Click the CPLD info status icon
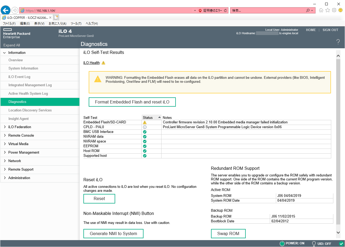This screenshot has width=345, height=247. click(145, 127)
